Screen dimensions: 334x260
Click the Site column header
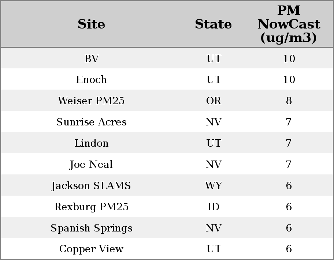click(91, 24)
